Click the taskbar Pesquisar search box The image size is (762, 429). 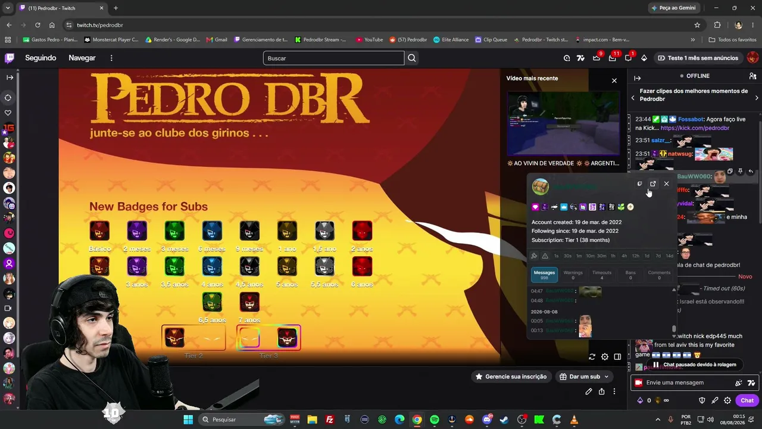coord(242,419)
